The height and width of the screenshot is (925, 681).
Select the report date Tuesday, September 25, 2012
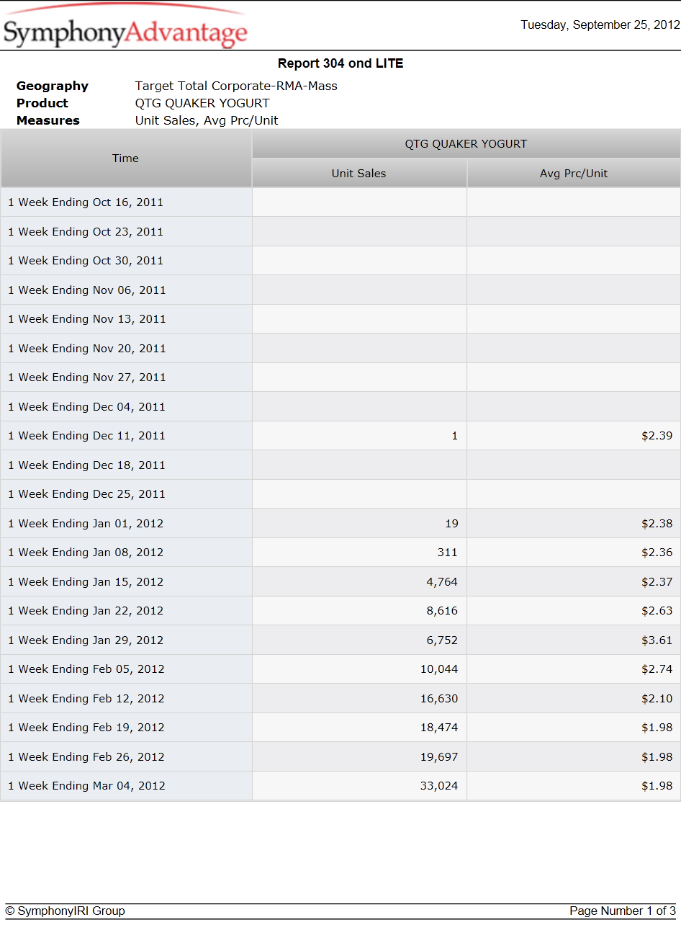tap(600, 25)
